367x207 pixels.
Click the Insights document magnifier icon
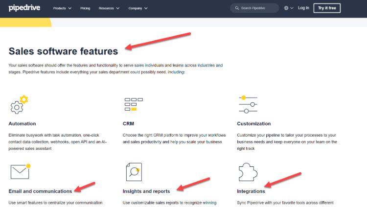pos(134,172)
